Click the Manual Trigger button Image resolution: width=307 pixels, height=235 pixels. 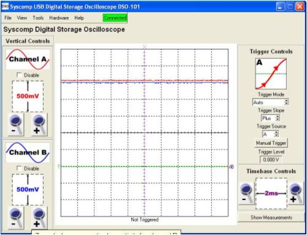[x=271, y=143]
